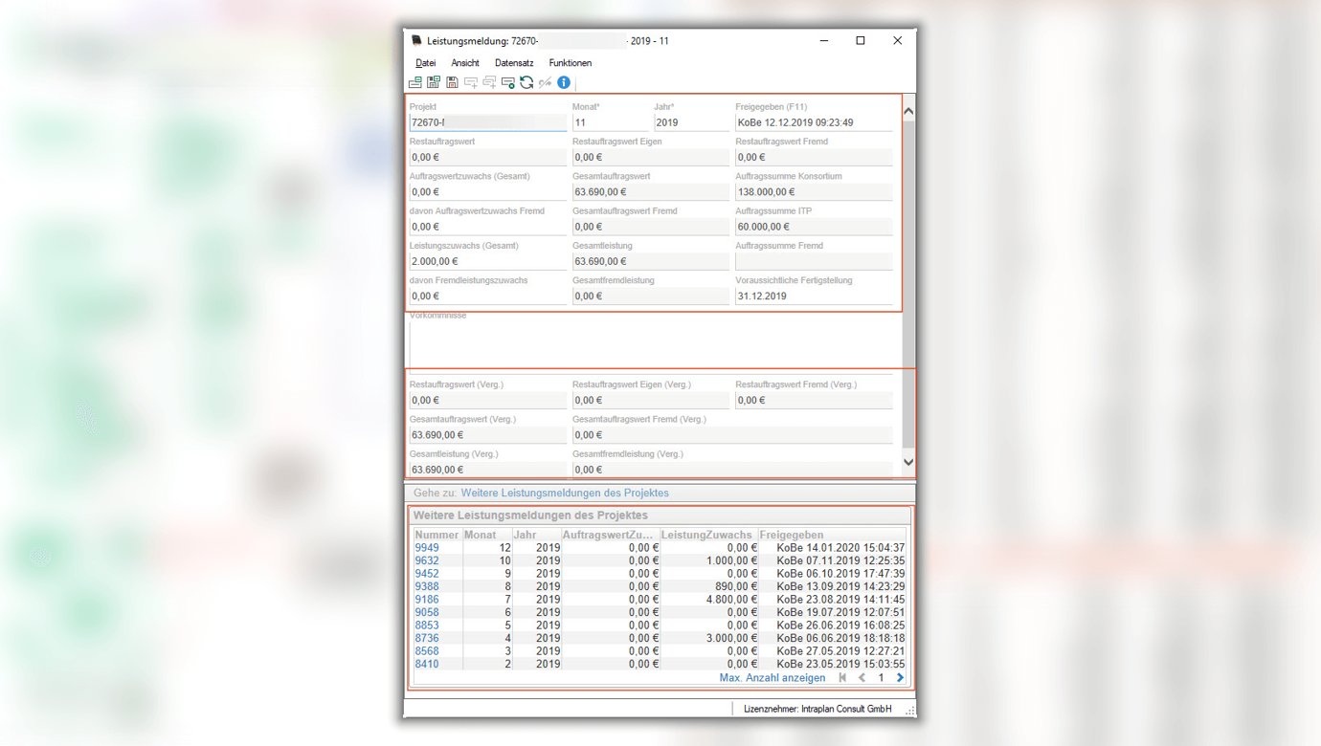Click the save (floppy disk) toolbar icon
1321x746 pixels.
pyautogui.click(x=452, y=83)
